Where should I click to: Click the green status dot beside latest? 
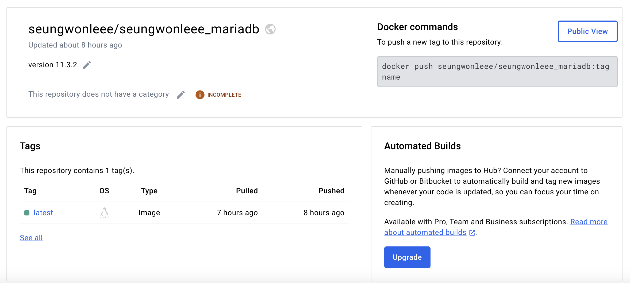click(27, 213)
